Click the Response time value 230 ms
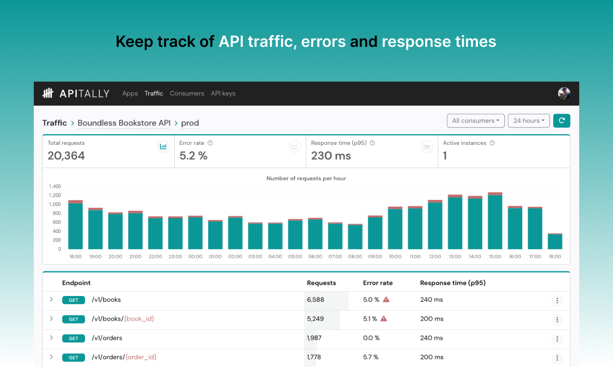Screen dimensions: 613x367 click(x=331, y=156)
